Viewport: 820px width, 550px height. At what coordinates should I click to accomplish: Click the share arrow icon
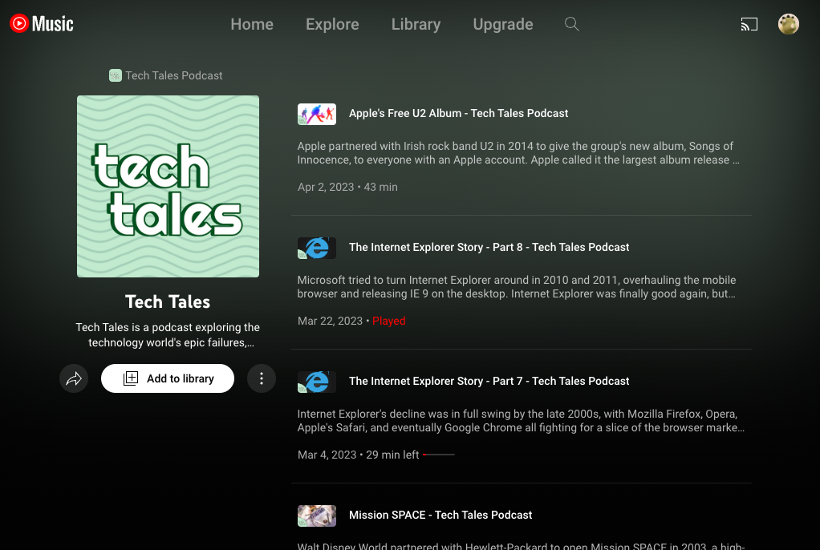[x=74, y=378]
